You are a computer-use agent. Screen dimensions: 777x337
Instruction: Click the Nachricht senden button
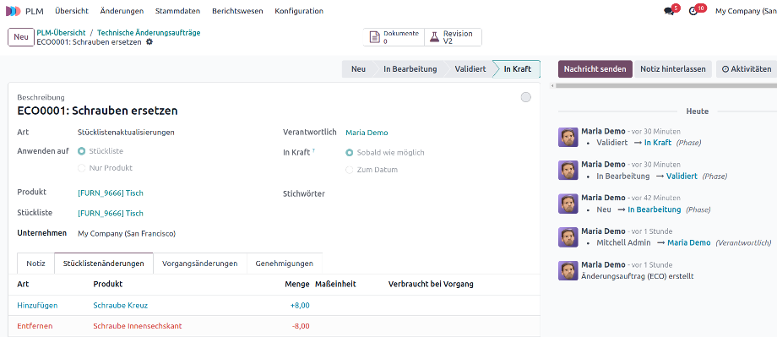595,69
